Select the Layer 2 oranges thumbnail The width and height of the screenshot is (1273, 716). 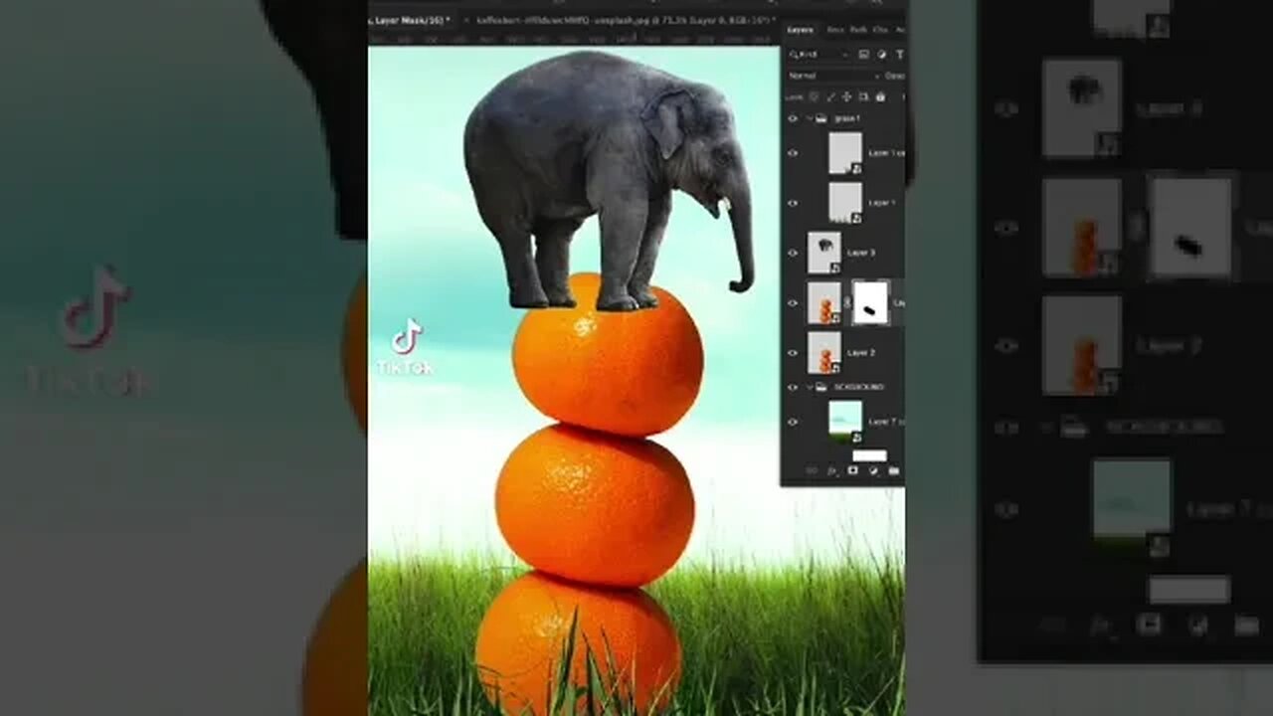tap(824, 352)
